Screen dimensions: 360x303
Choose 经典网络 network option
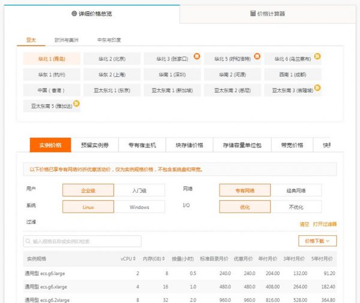tap(295, 190)
